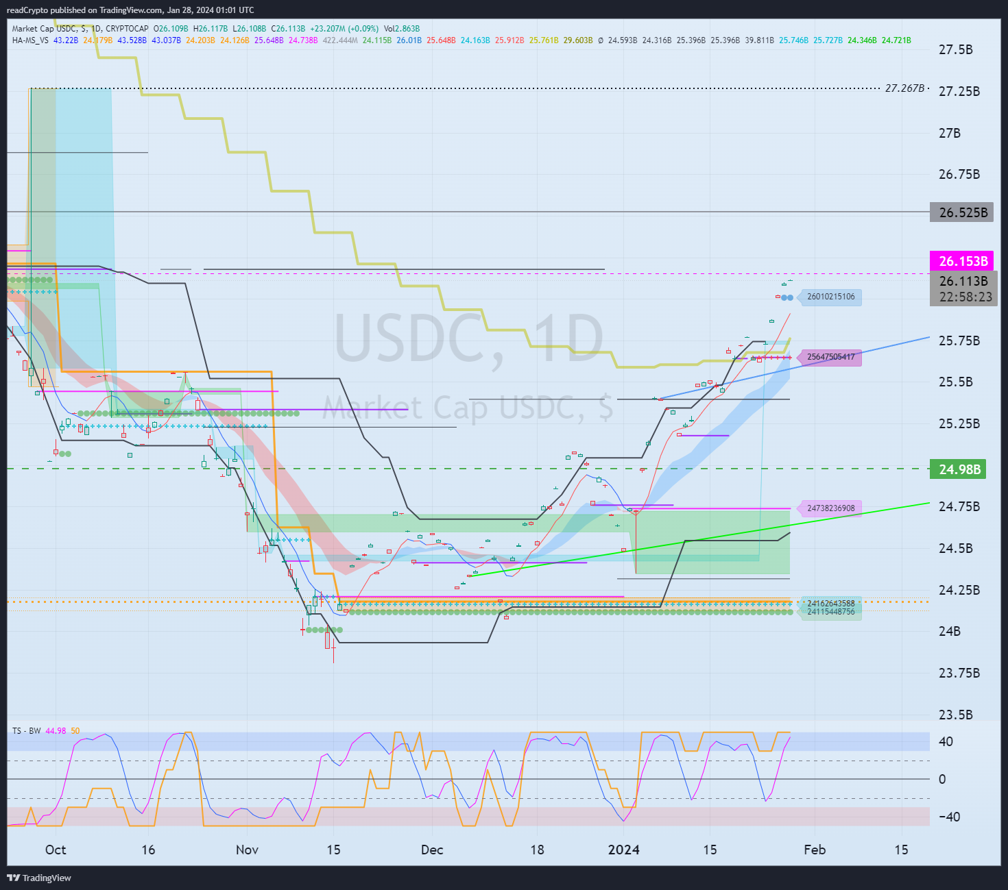Click the HA-MS_VS value 25.727B
This screenshot has width=1008, height=890.
coord(828,40)
